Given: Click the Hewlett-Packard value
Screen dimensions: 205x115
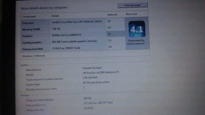Looking at the screenshot, I should pos(92,68).
